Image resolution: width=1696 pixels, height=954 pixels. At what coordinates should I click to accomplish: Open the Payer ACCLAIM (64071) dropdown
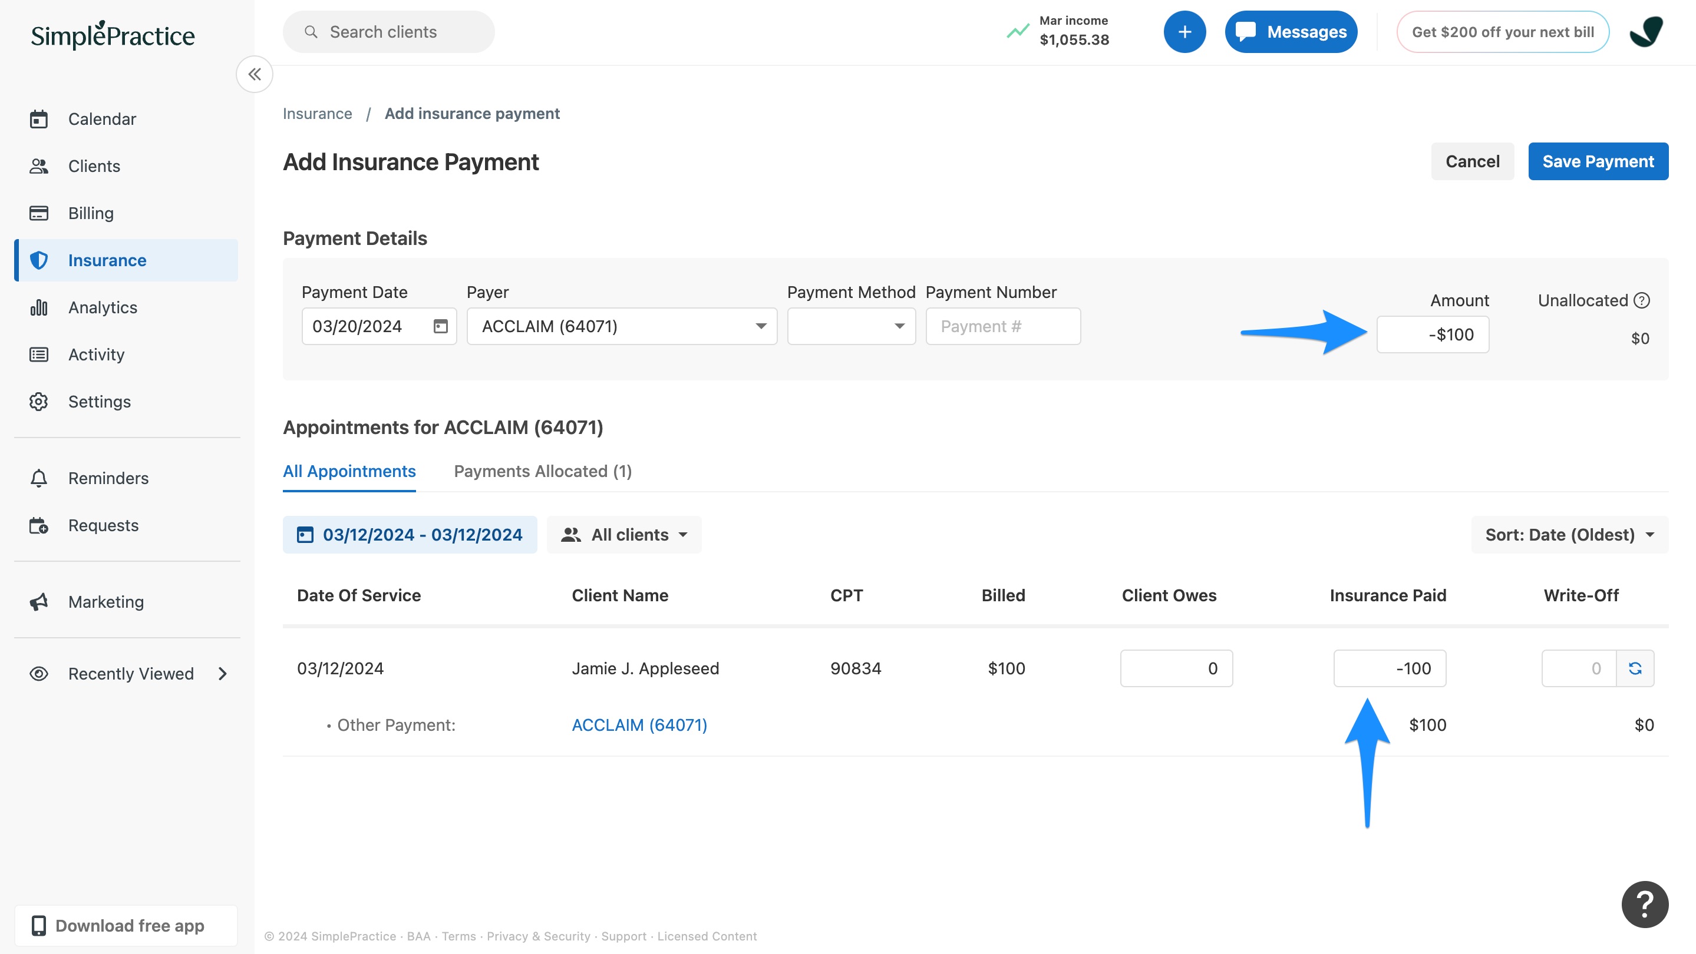[622, 326]
